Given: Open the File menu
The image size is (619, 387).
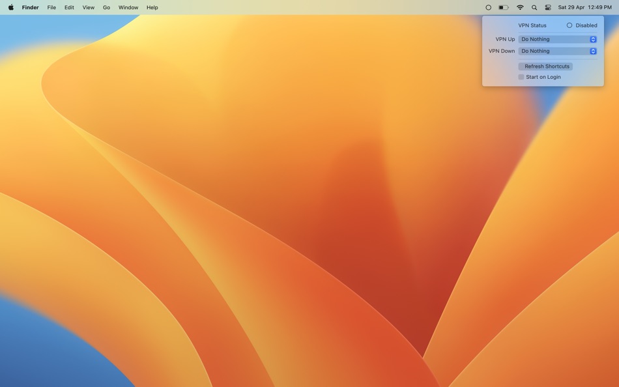Looking at the screenshot, I should tap(51, 7).
